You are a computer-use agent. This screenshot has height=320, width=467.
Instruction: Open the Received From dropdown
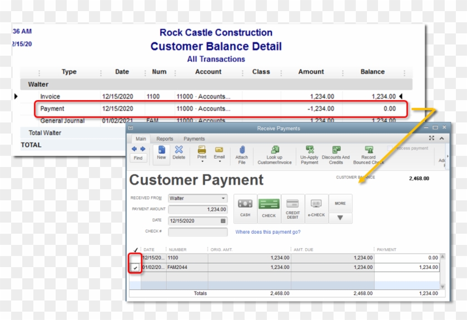click(x=223, y=198)
